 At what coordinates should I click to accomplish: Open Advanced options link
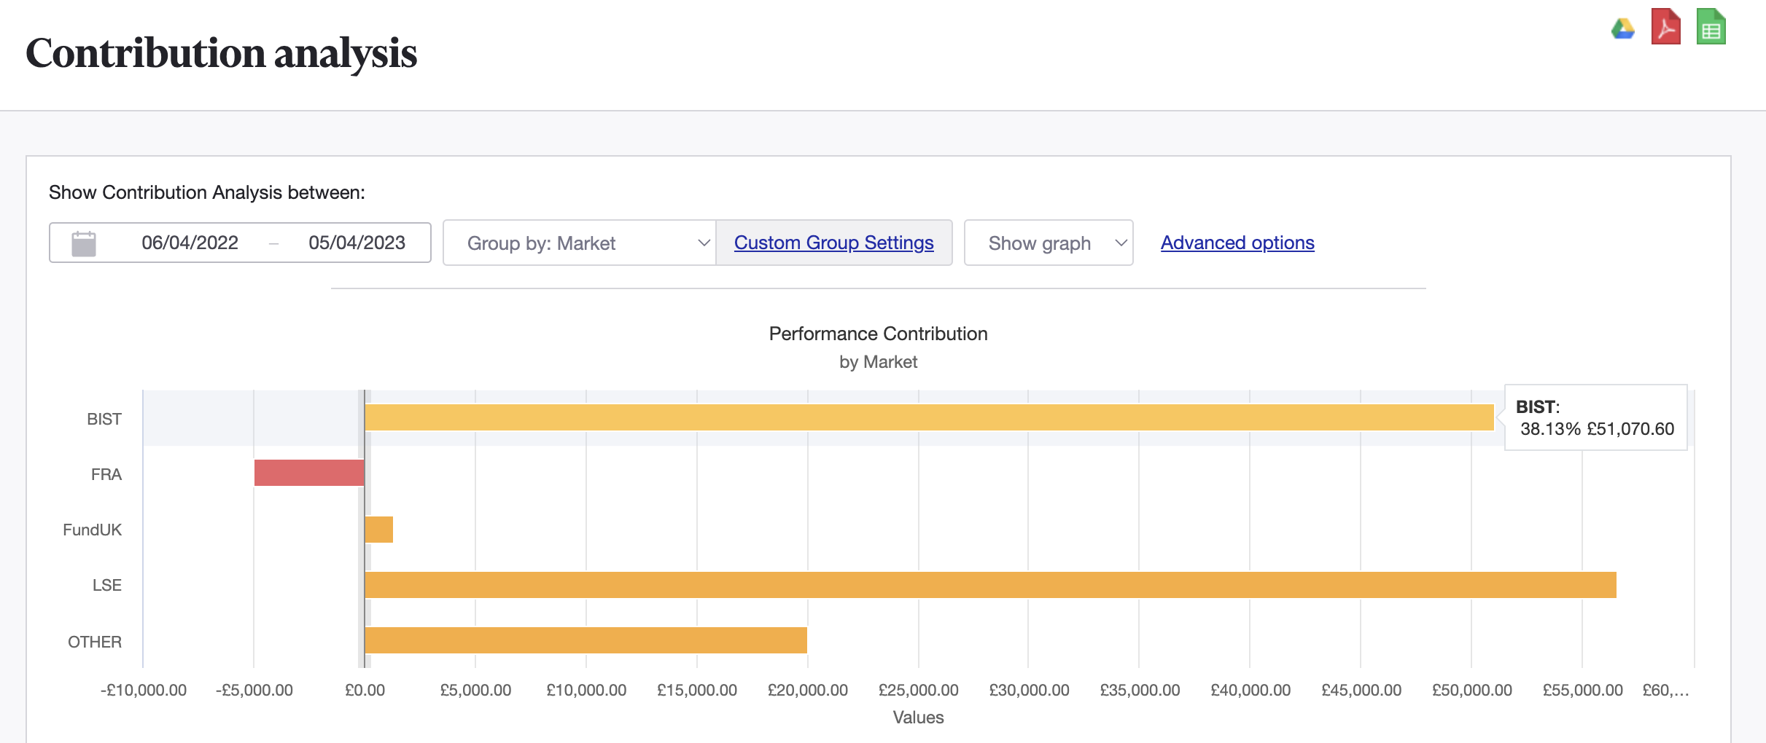coord(1237,243)
